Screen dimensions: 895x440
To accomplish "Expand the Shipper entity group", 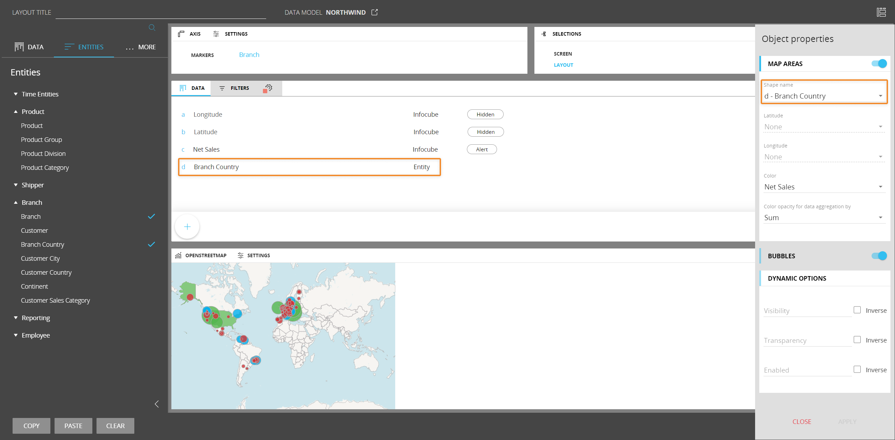I will [x=16, y=185].
